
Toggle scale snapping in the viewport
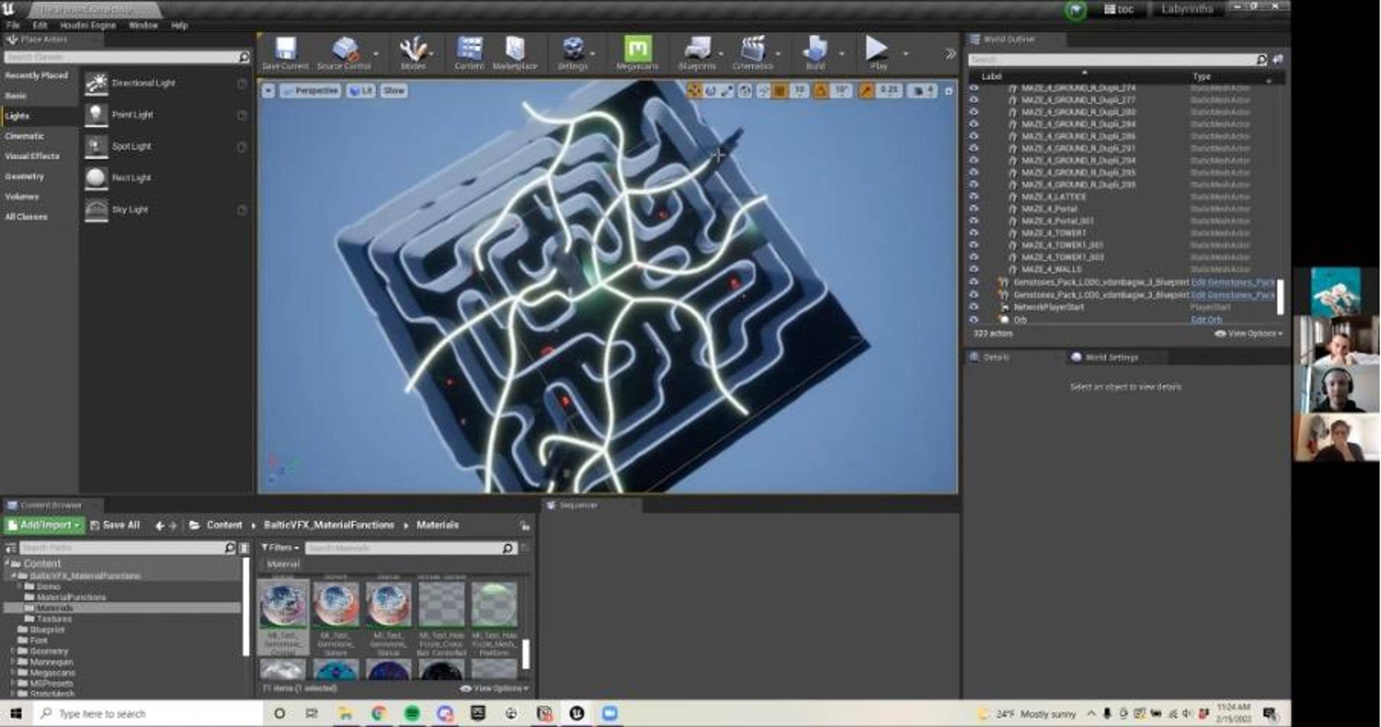[866, 91]
